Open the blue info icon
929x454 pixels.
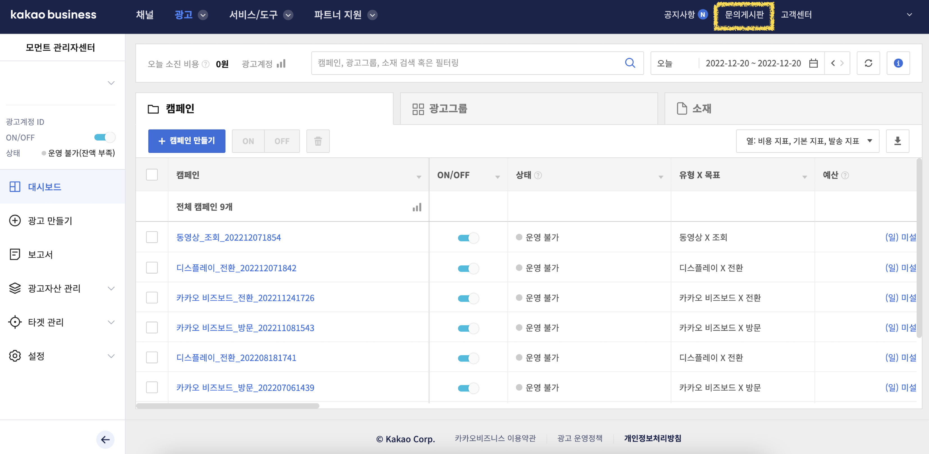pyautogui.click(x=898, y=63)
